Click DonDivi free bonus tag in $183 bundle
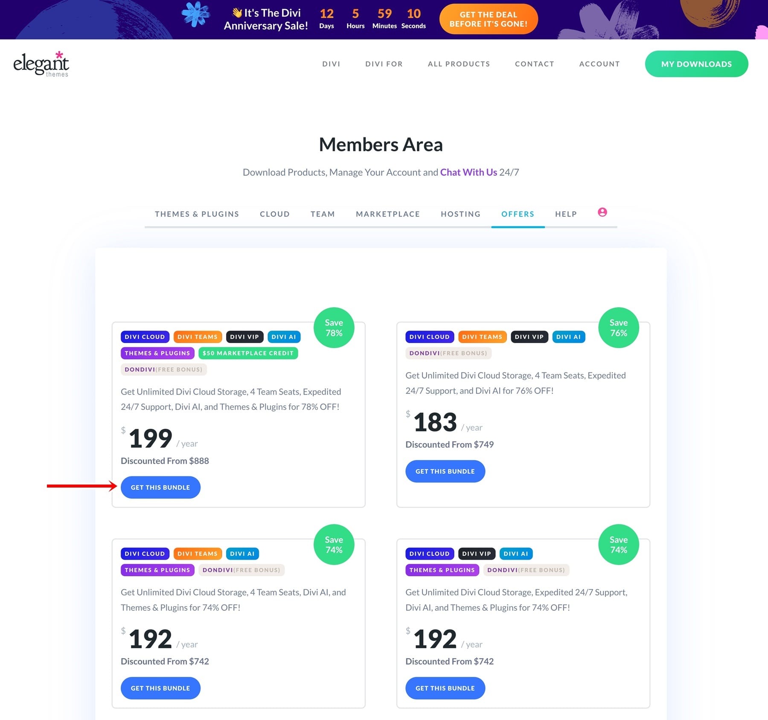 pos(448,353)
